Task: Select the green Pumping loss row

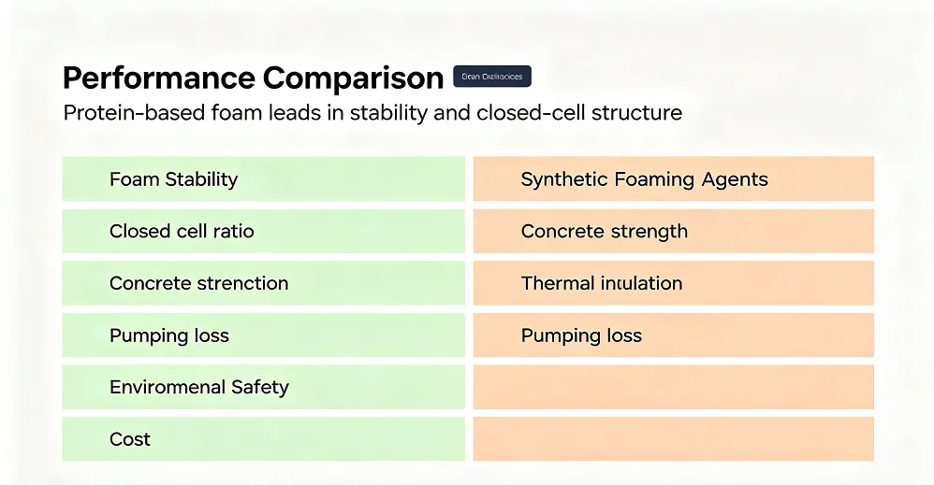Action: point(263,335)
